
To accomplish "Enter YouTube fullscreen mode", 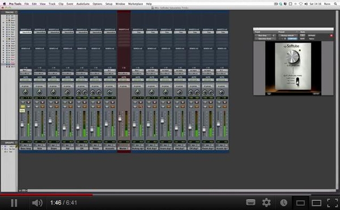I will pyautogui.click(x=333, y=203).
